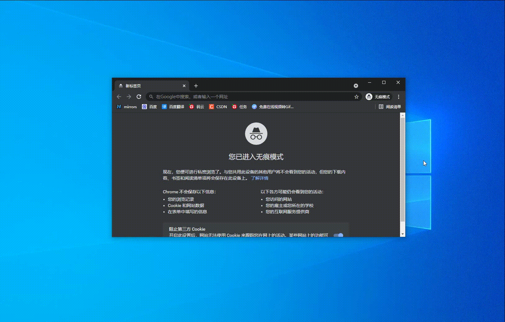Minimize the Chrome window
This screenshot has height=322, width=505.
pos(370,82)
